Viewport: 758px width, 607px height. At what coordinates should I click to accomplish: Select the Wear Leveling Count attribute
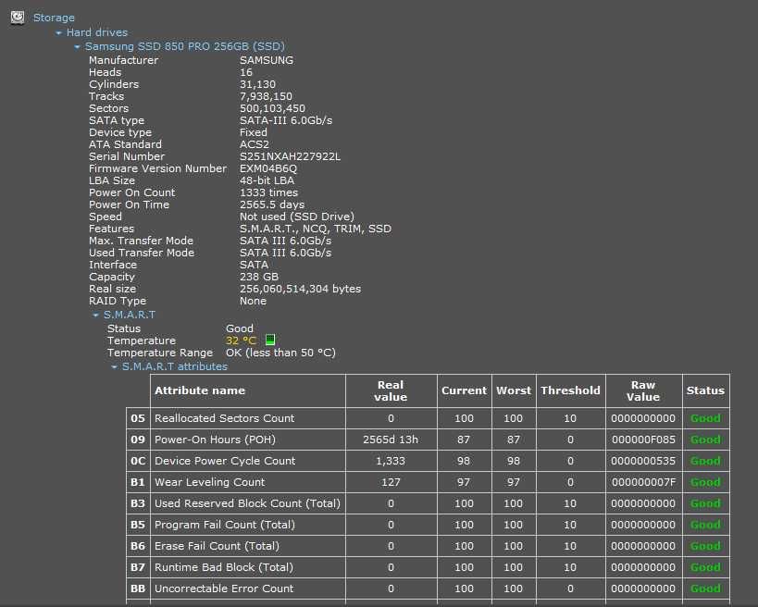click(209, 482)
